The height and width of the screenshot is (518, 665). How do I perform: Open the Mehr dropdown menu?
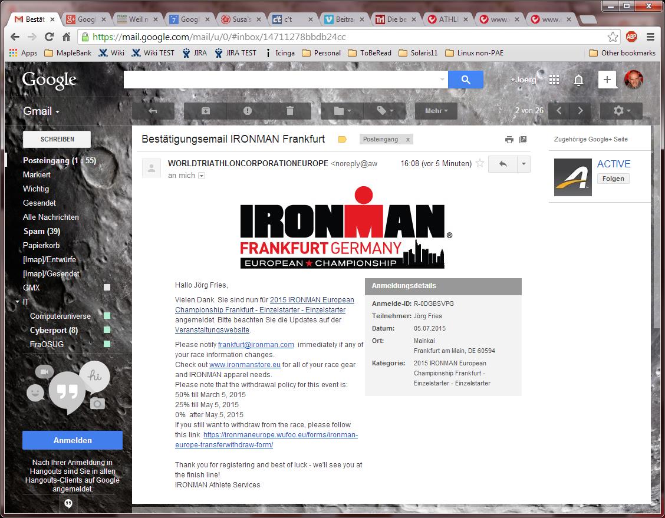click(436, 111)
